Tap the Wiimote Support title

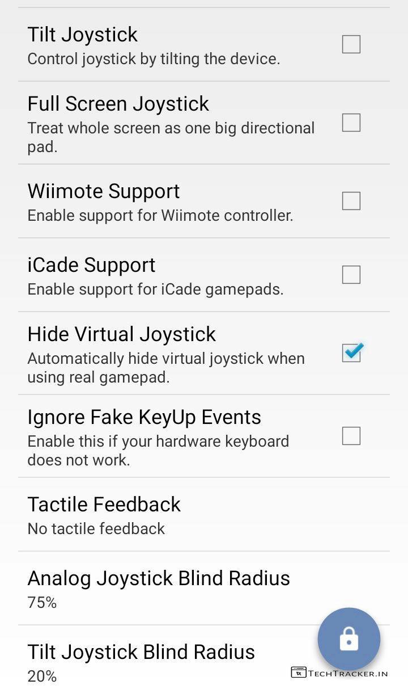coord(104,191)
